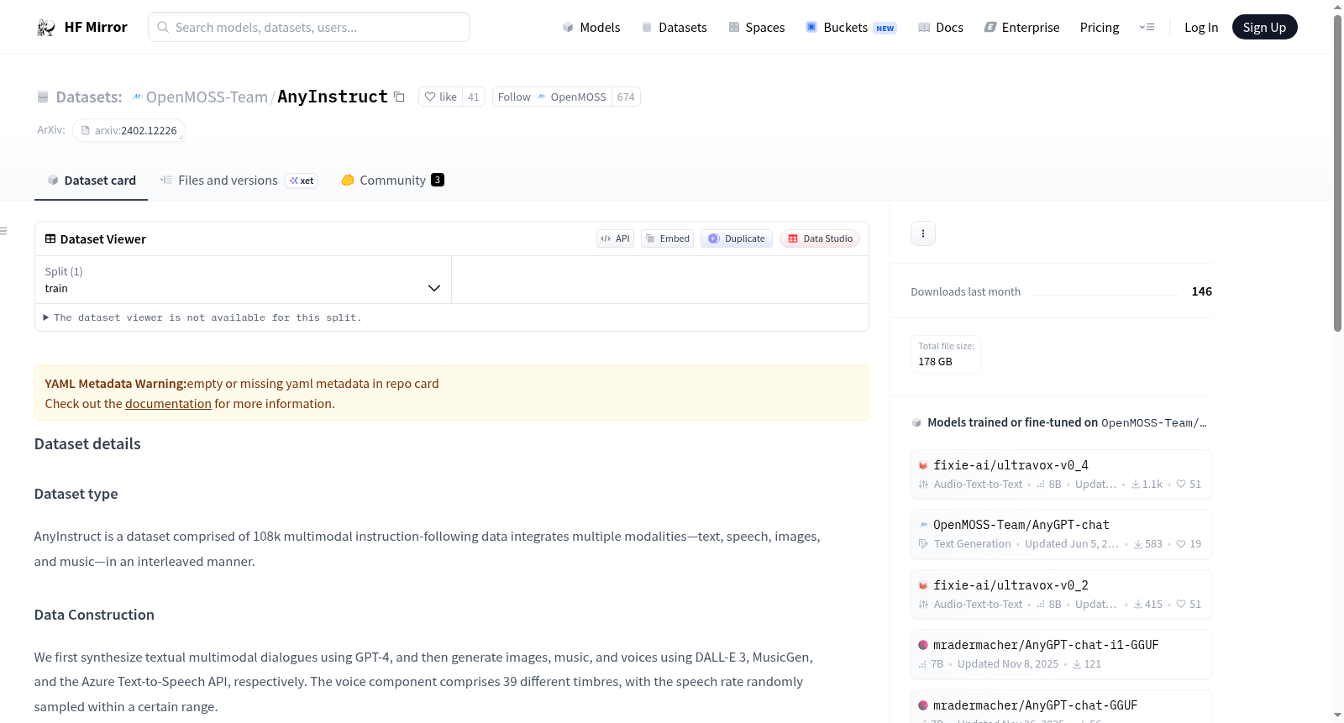Expand the more navigation menu icon

1147,28
